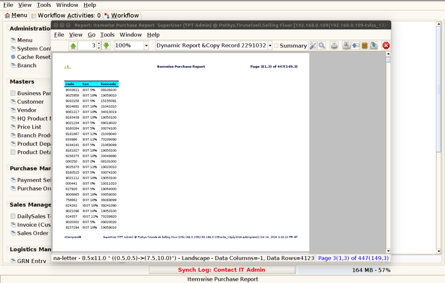Click the home icon on Menu tab
This screenshot has height=283, width=445.
(x=7, y=15)
